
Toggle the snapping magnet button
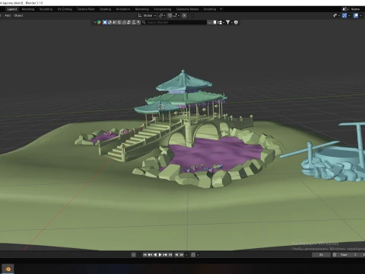[170, 16]
